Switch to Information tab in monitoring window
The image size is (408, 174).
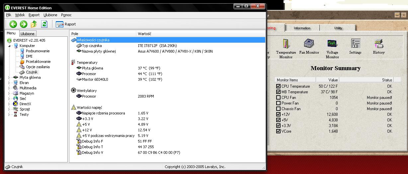tap(302, 28)
